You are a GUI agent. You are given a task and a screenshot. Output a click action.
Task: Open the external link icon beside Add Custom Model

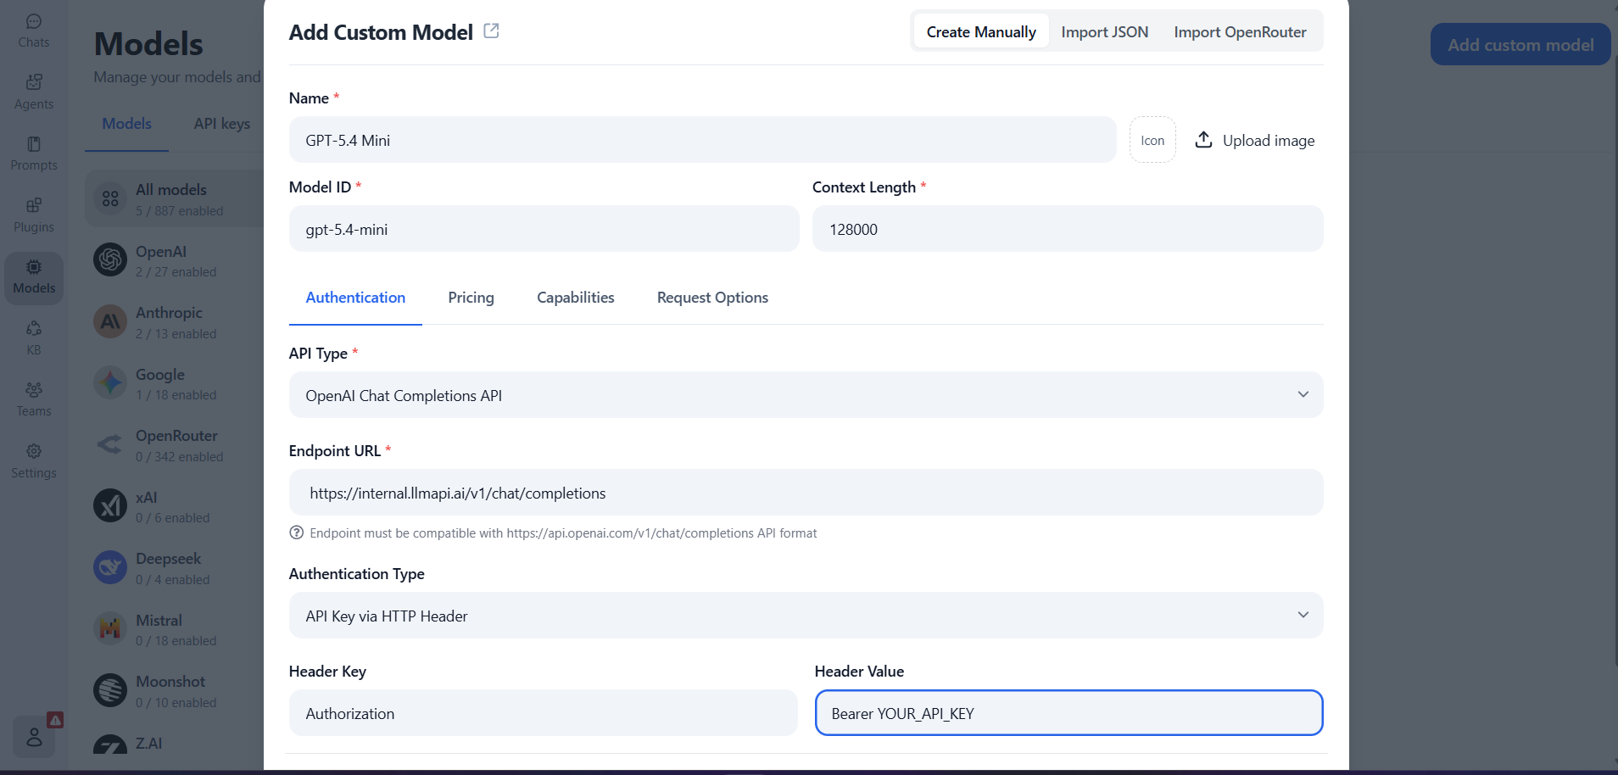491,31
